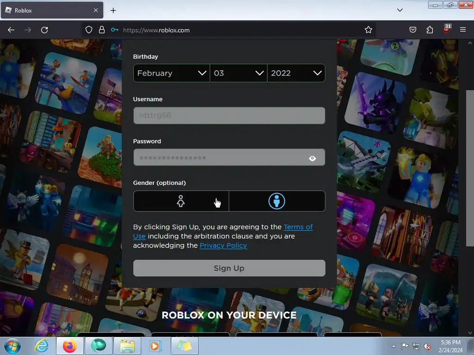Open the taskbar clock and date
Viewport: 474px width, 355px height.
pyautogui.click(x=451, y=346)
